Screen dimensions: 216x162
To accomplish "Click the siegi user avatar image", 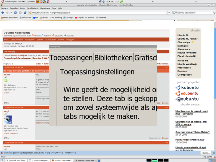I will [x=8, y=120].
